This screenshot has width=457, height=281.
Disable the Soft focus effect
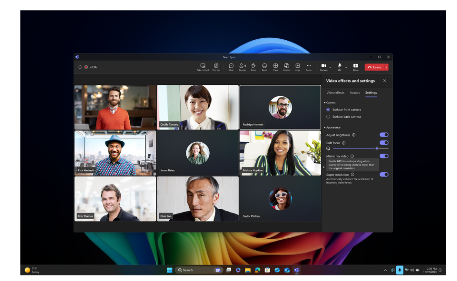tap(384, 142)
